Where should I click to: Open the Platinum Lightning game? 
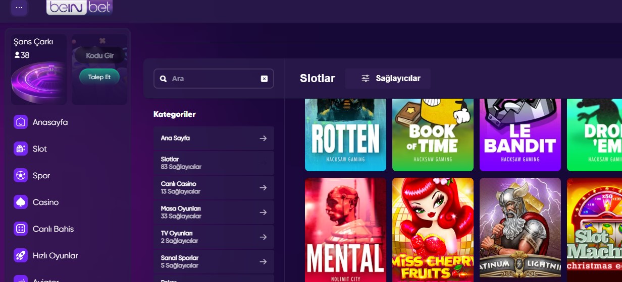point(520,230)
